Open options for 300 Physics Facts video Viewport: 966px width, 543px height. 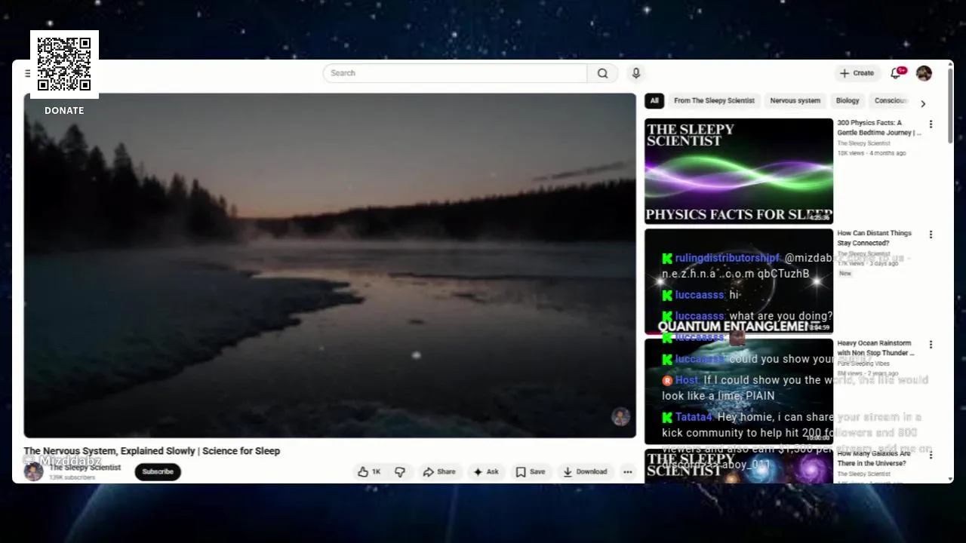[x=931, y=124]
